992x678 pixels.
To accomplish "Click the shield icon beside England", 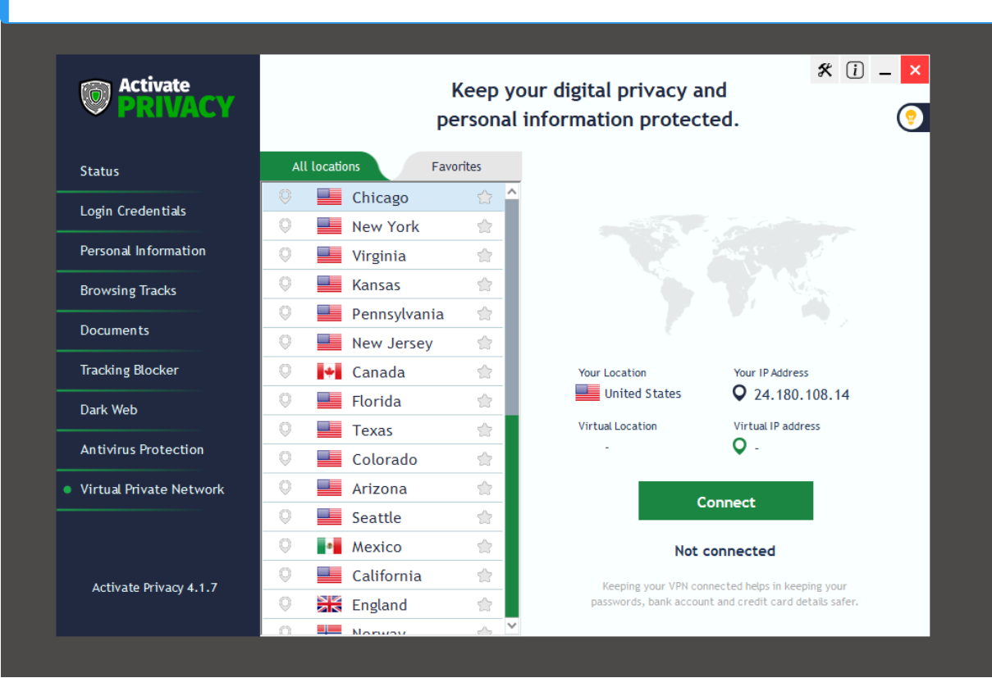I will coord(286,604).
